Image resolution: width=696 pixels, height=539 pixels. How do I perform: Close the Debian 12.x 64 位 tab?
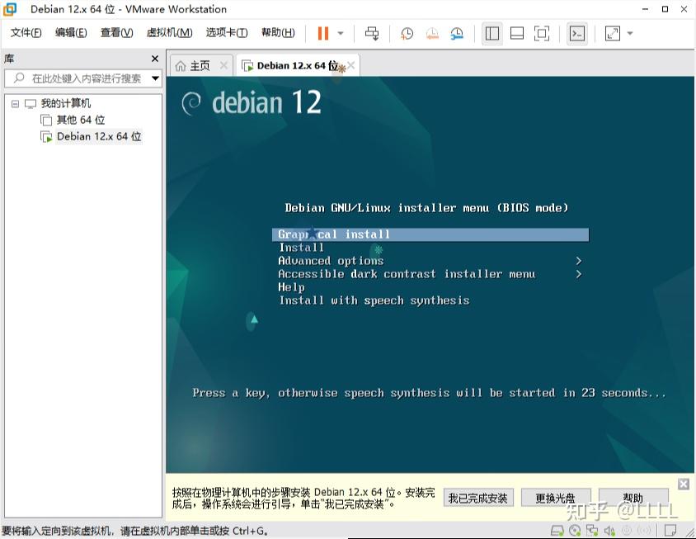pos(351,66)
